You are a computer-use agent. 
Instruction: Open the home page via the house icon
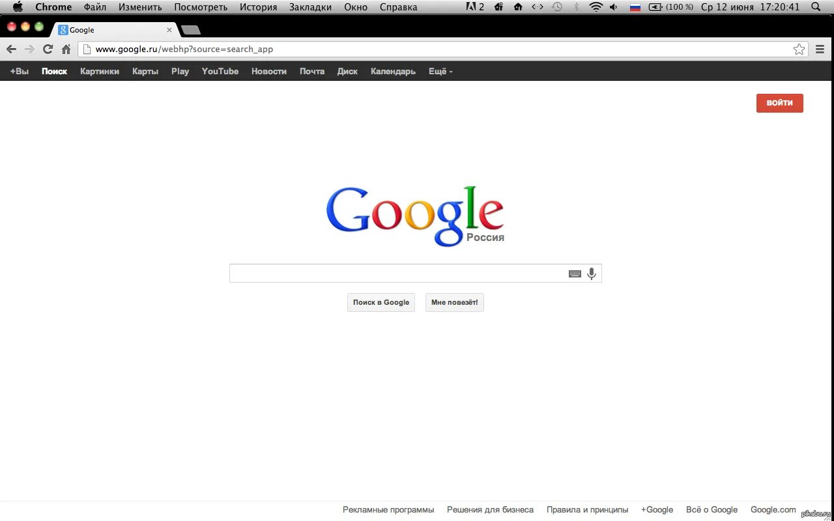click(66, 49)
